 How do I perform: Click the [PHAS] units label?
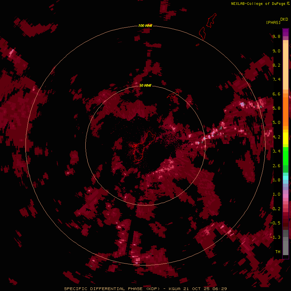tap(273, 23)
